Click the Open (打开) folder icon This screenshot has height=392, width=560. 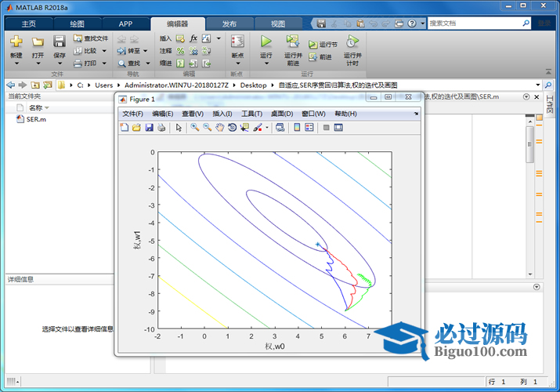(38, 42)
